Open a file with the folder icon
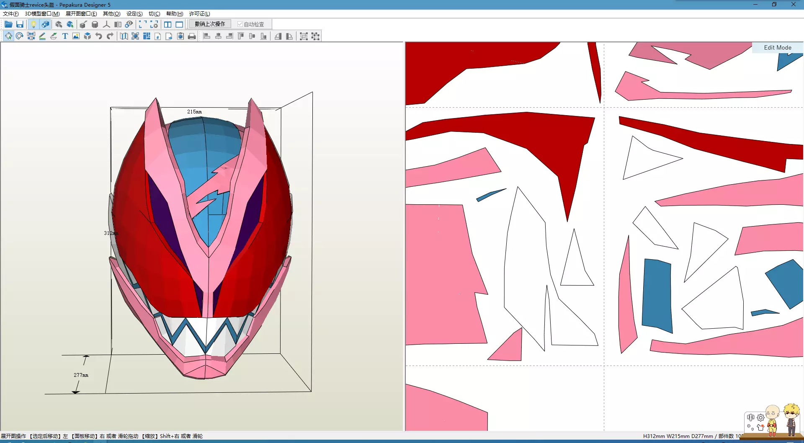The height and width of the screenshot is (443, 804). 8,24
